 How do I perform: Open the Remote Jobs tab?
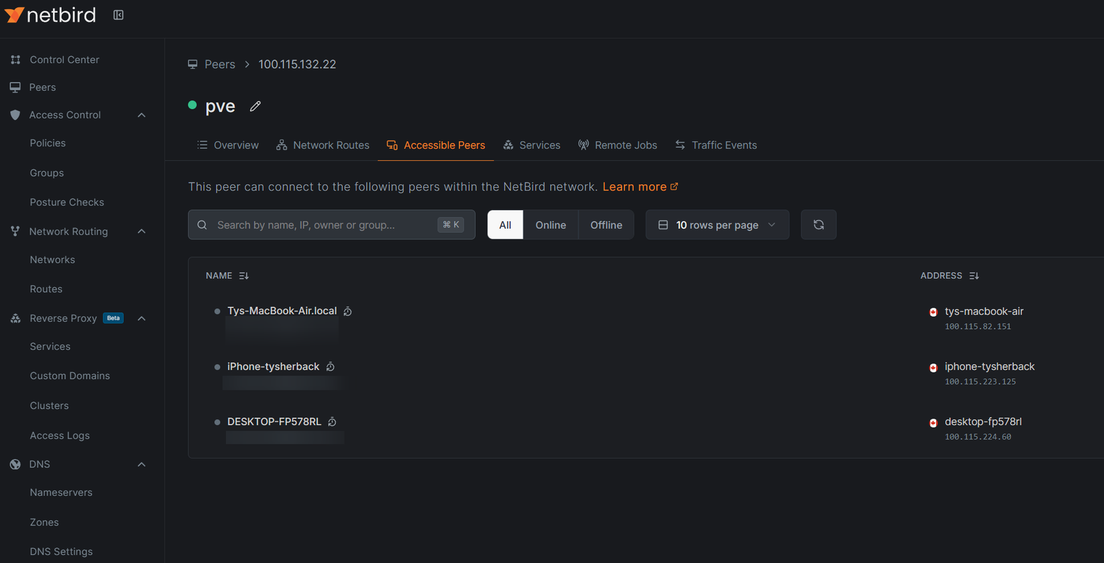[x=617, y=145]
